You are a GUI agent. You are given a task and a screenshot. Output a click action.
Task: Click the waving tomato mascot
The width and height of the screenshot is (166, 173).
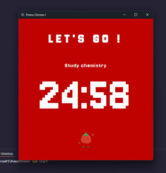pyautogui.click(x=86, y=140)
